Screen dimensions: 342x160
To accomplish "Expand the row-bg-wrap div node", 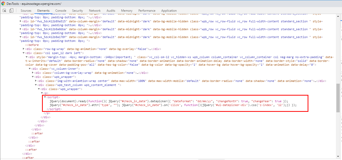I will pos(24,49).
